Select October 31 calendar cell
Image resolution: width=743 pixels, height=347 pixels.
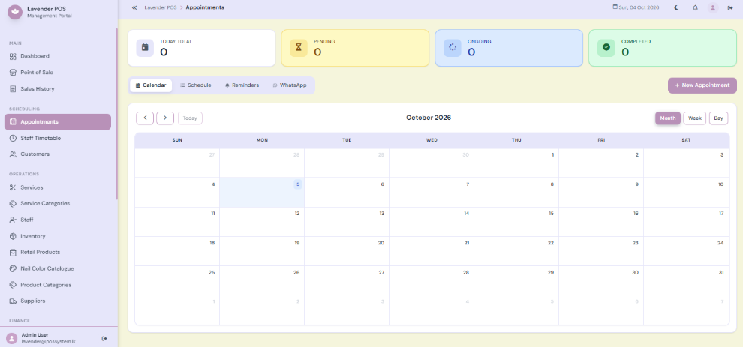pos(686,280)
